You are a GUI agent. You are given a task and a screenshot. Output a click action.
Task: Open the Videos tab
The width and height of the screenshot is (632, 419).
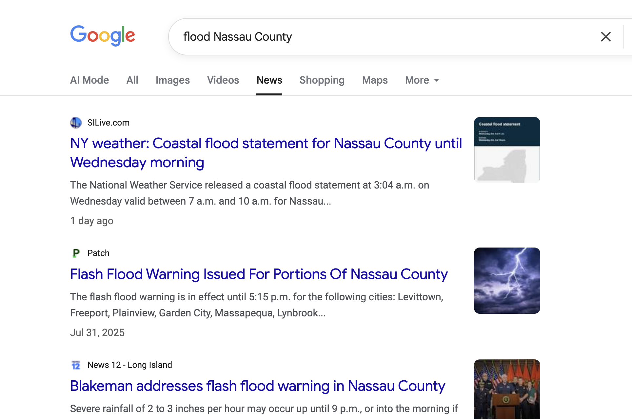(x=223, y=80)
